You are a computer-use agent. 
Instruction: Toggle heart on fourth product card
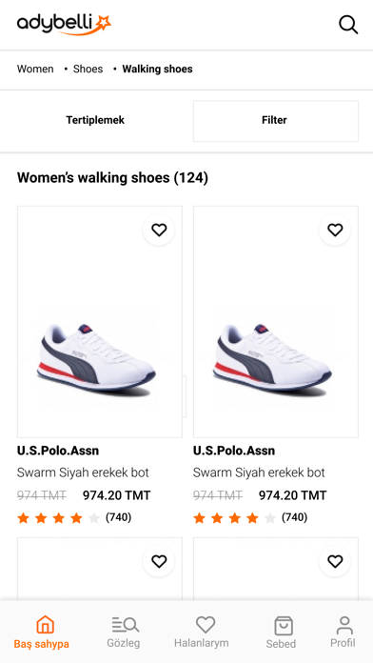pyautogui.click(x=335, y=561)
